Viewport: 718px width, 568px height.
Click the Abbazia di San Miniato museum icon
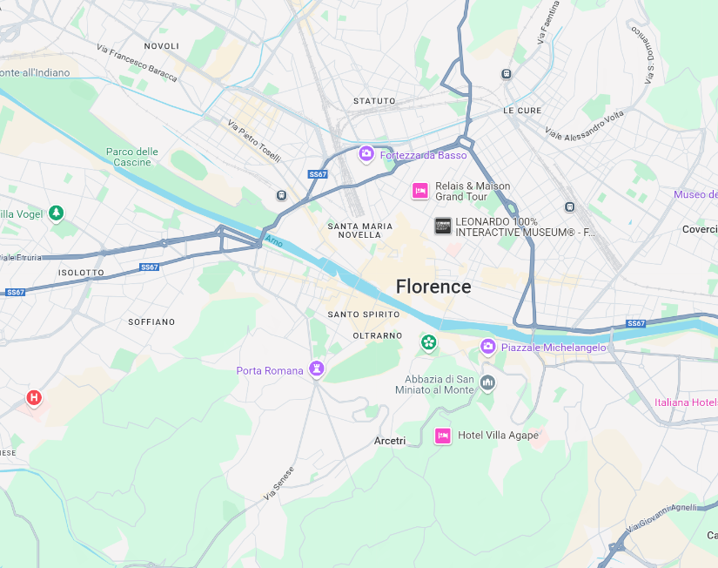[x=487, y=382]
